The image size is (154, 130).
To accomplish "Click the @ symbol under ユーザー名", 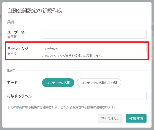I will [x=9, y=37].
